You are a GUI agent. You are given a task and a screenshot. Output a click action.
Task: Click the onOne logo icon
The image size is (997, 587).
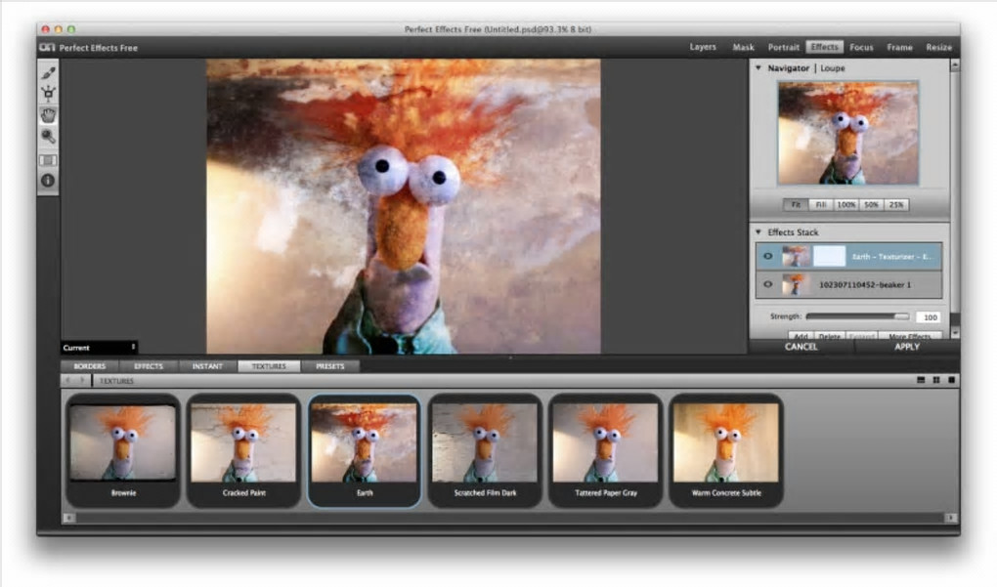47,48
